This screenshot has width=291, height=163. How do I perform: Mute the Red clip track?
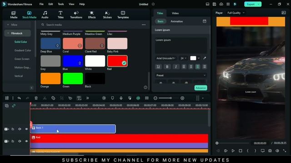click(x=20, y=141)
